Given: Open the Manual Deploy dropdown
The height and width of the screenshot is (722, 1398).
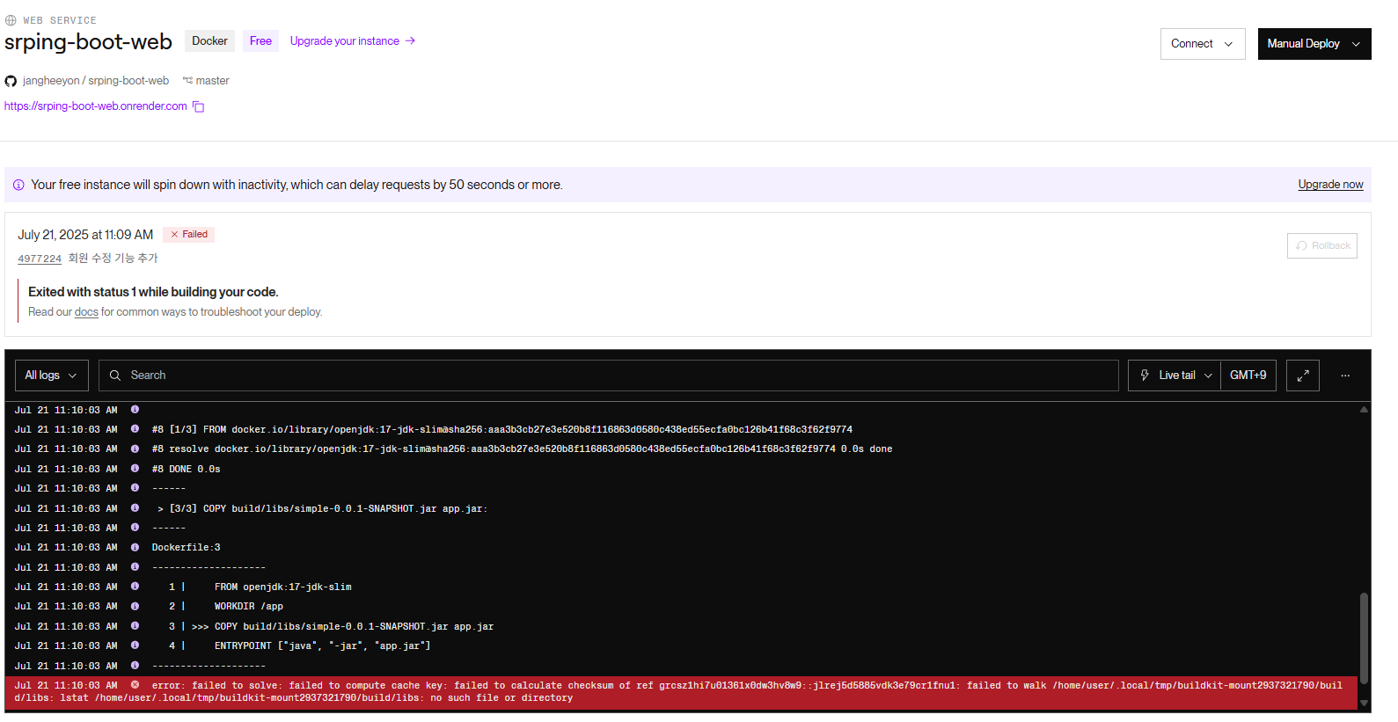Looking at the screenshot, I should tap(1314, 44).
